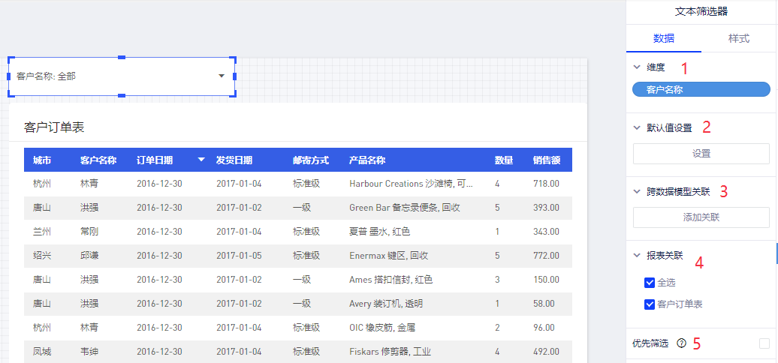The height and width of the screenshot is (363, 778).
Task: Select the 客户名称 dimension pill
Action: [x=701, y=89]
